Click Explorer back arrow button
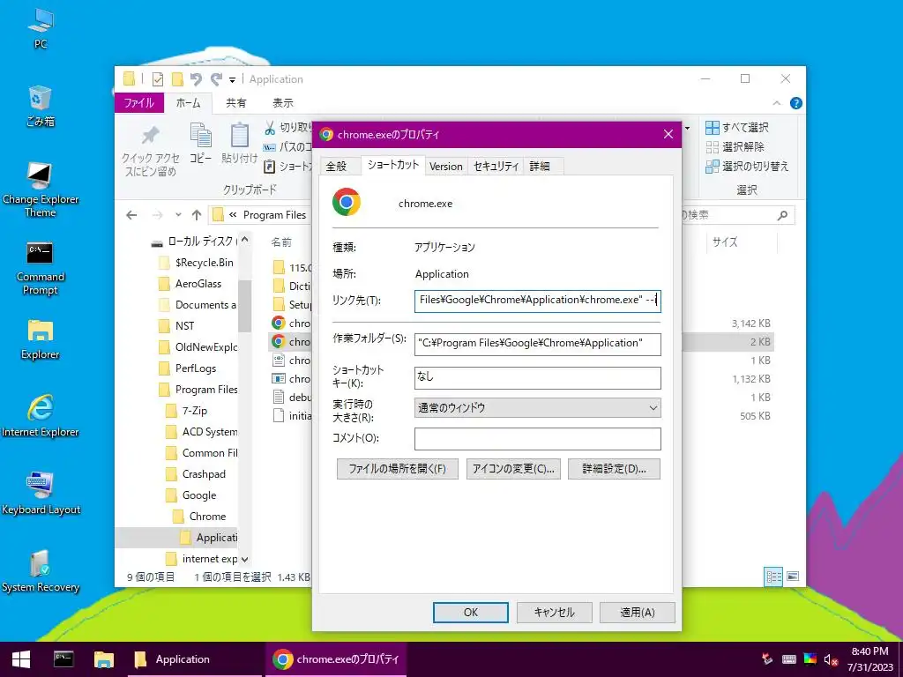This screenshot has width=903, height=677. pos(132,215)
